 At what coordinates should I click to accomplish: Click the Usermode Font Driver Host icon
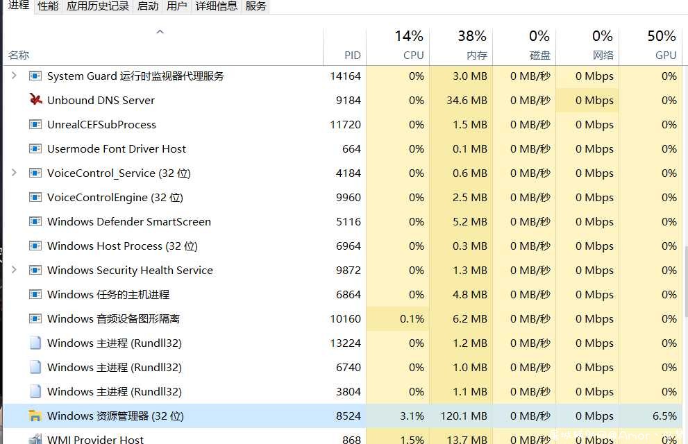(x=35, y=148)
